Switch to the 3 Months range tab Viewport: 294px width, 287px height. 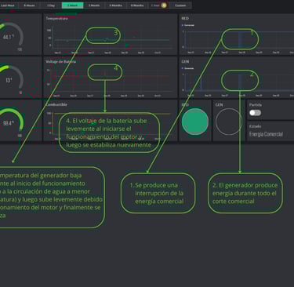(115, 5)
